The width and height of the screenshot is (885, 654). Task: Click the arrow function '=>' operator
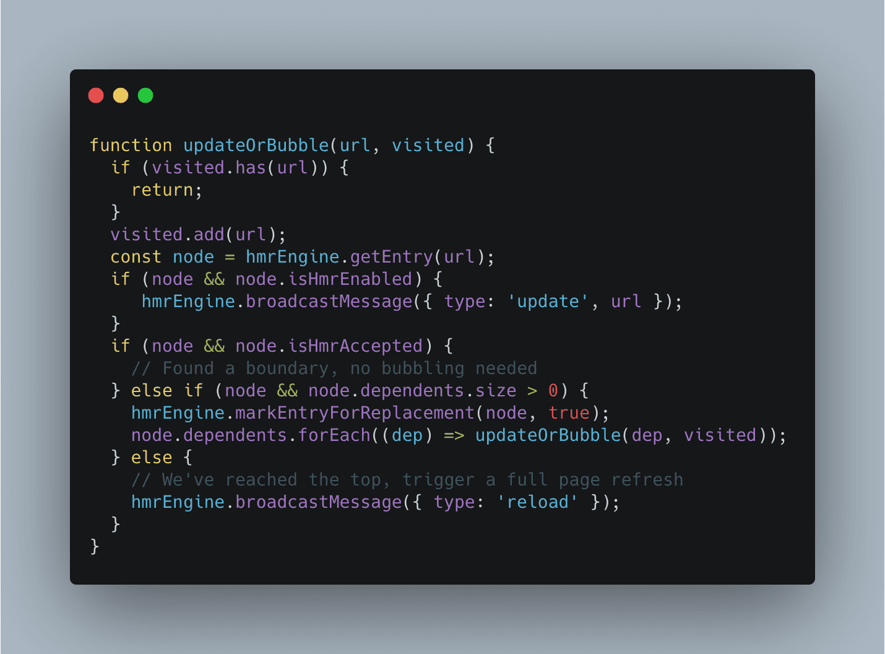[454, 435]
